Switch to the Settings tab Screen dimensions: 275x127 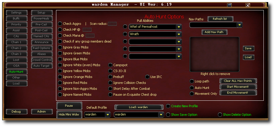click(x=17, y=13)
